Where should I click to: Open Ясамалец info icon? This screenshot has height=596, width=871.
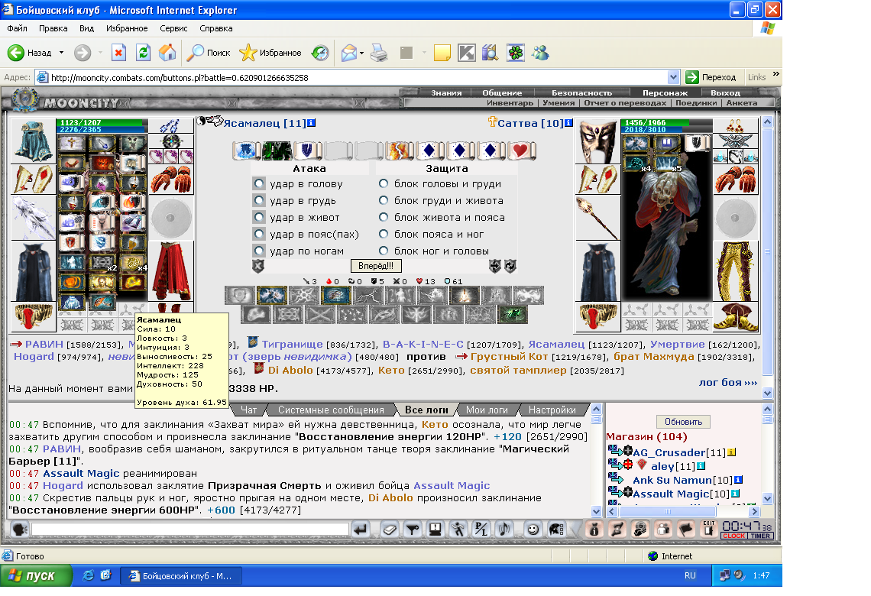pyautogui.click(x=312, y=123)
